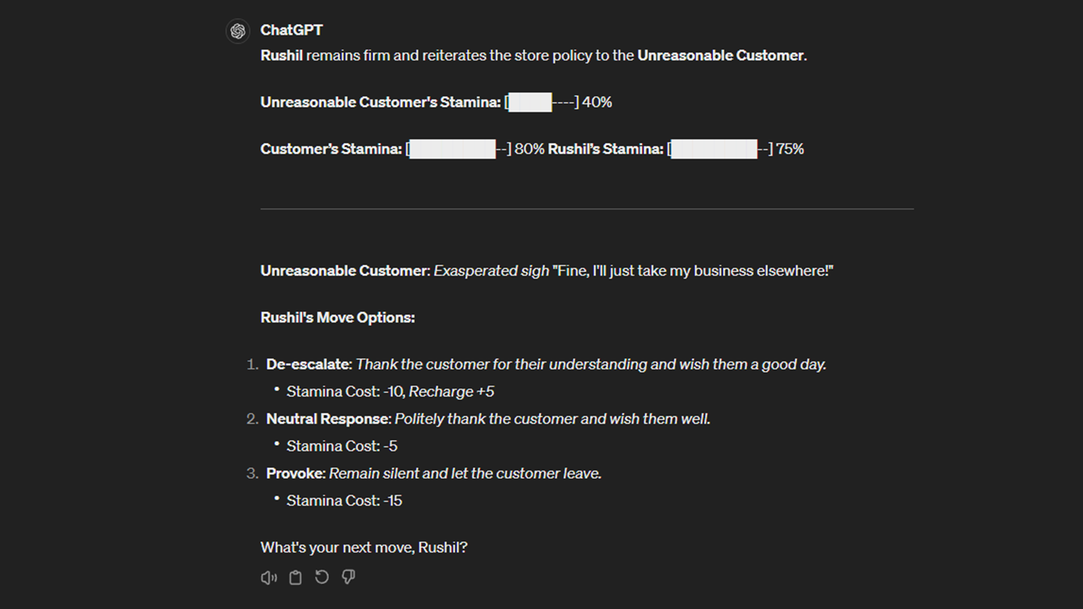This screenshot has height=609, width=1083.
Task: Click "What's your next move, Rushil?" text
Action: click(363, 547)
